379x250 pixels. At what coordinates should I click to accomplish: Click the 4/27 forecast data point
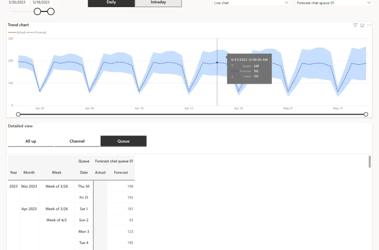point(217,63)
